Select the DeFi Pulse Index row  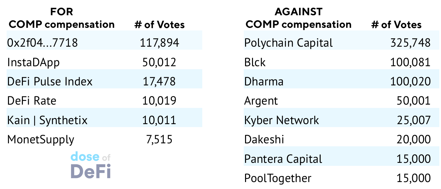pyautogui.click(x=104, y=81)
